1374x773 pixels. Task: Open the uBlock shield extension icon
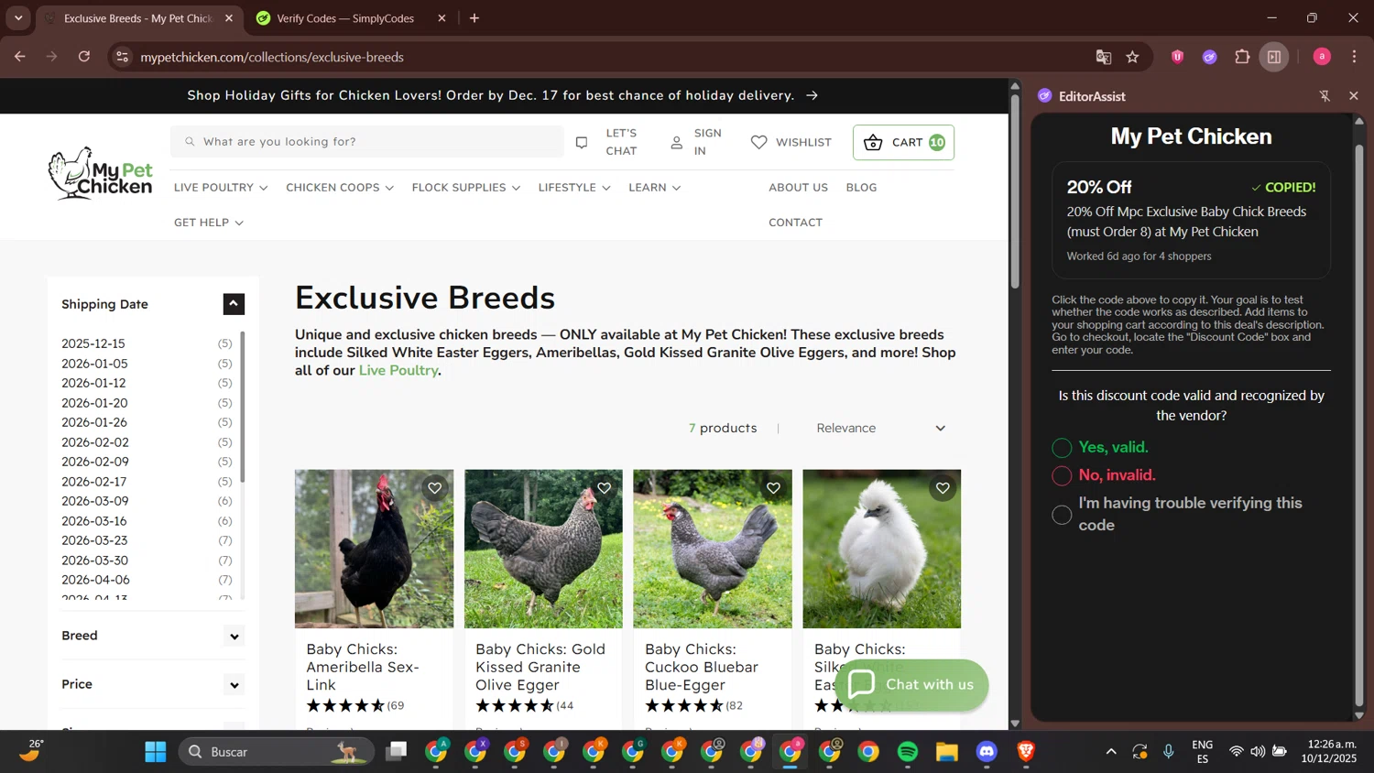point(1178,57)
